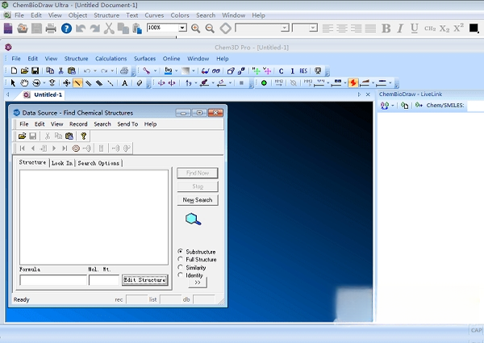Click the black color swatch in ChemBioDraw toolbar
The image size is (484, 343).
click(474, 28)
